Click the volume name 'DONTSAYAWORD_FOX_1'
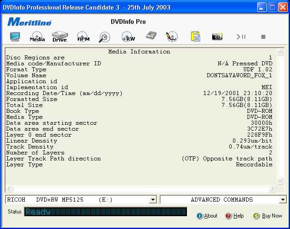Screen dimensions: 290x229 239,75
